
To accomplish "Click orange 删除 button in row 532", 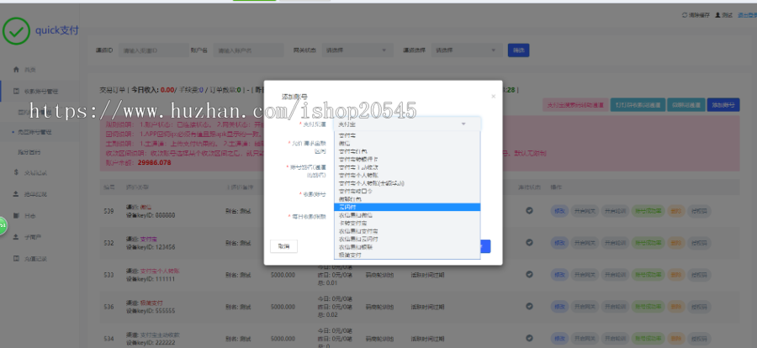I will point(676,243).
